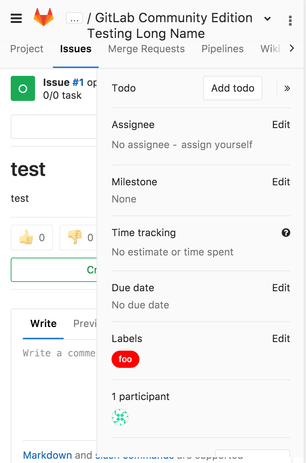Screen dimensions: 306x463
Task: Open the Pipelines tab
Action: (223, 49)
